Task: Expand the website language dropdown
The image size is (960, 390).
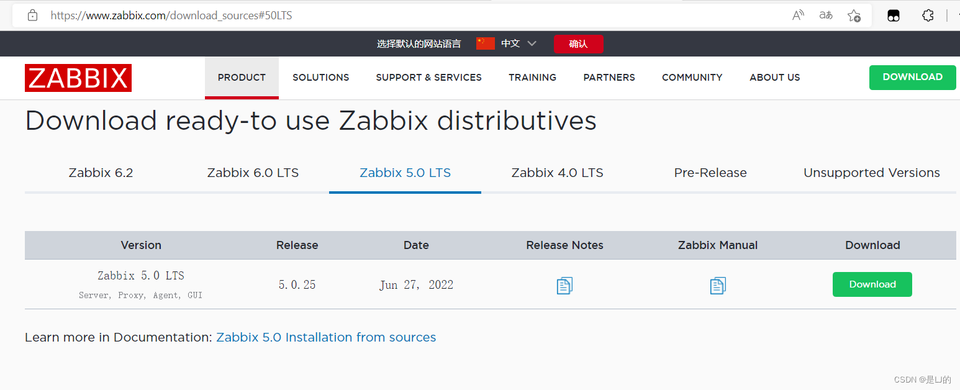Action: [532, 43]
